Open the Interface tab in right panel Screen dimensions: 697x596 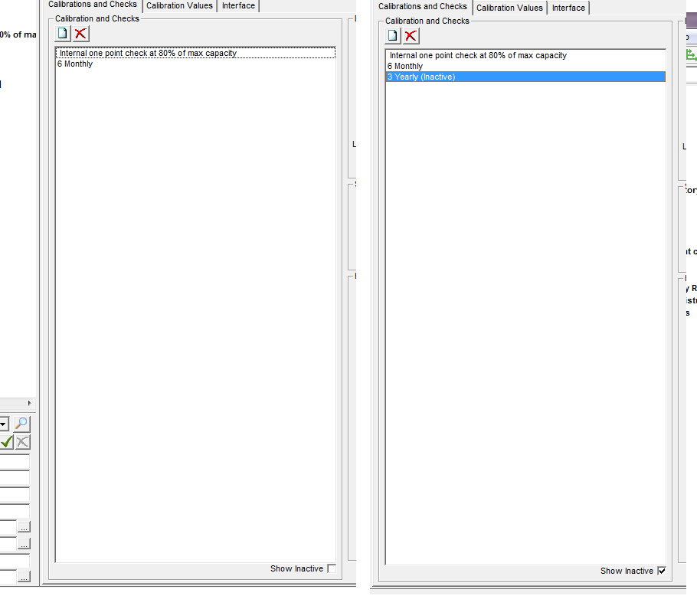[568, 8]
